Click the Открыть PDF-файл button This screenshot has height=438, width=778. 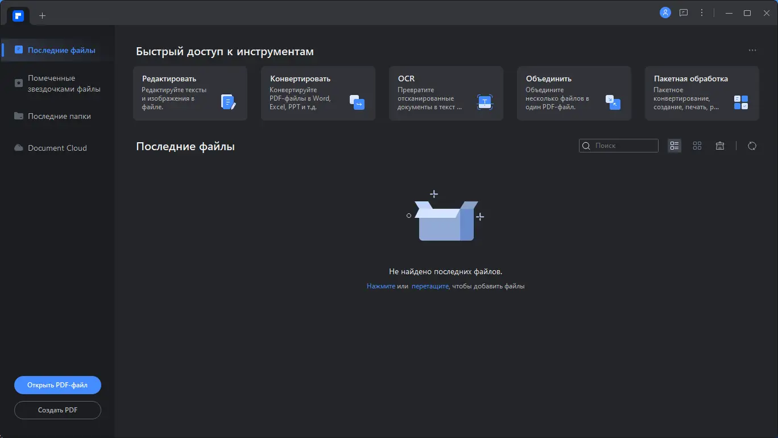point(57,385)
